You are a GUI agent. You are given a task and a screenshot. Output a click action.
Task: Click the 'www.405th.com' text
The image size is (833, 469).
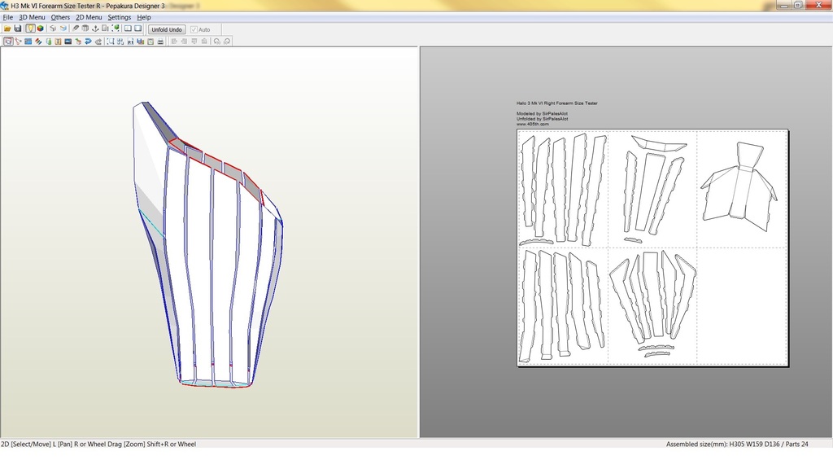point(532,125)
